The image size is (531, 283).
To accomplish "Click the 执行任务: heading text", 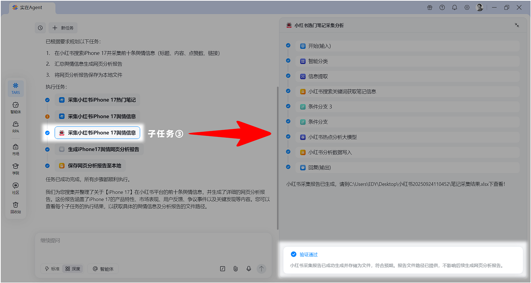I will click(x=56, y=87).
